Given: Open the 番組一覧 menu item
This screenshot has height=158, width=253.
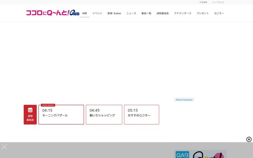Looking at the screenshot, I should (146, 13).
